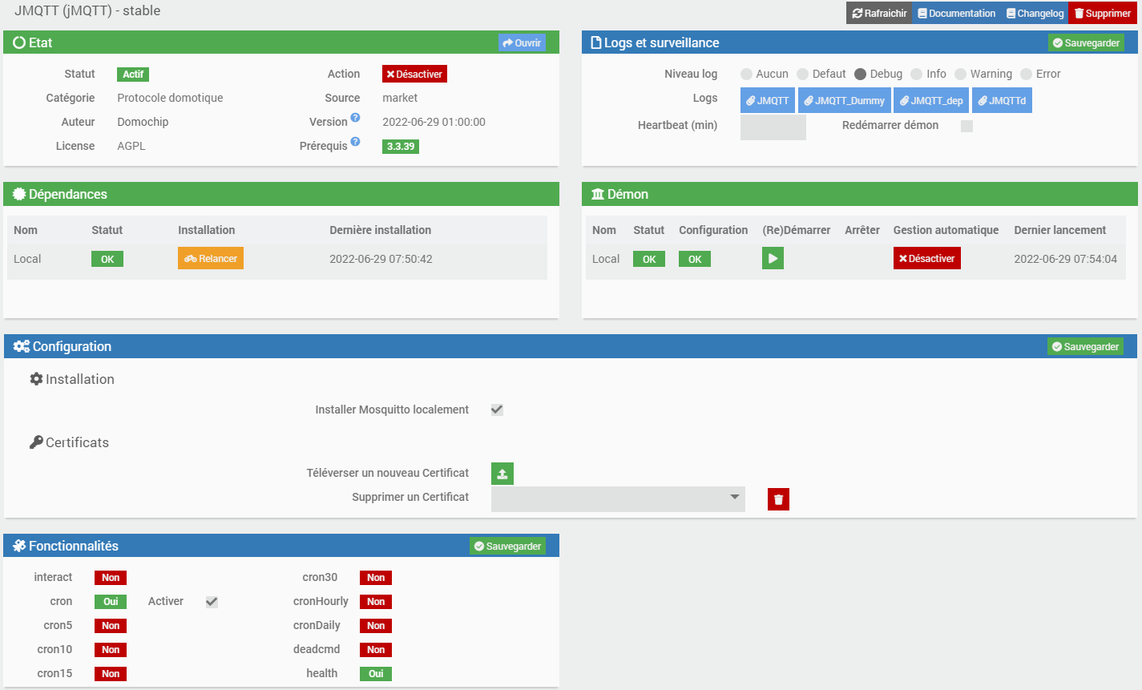Save the Logs et surveillance settings
Screen dimensions: 1142x690
pos(1086,42)
